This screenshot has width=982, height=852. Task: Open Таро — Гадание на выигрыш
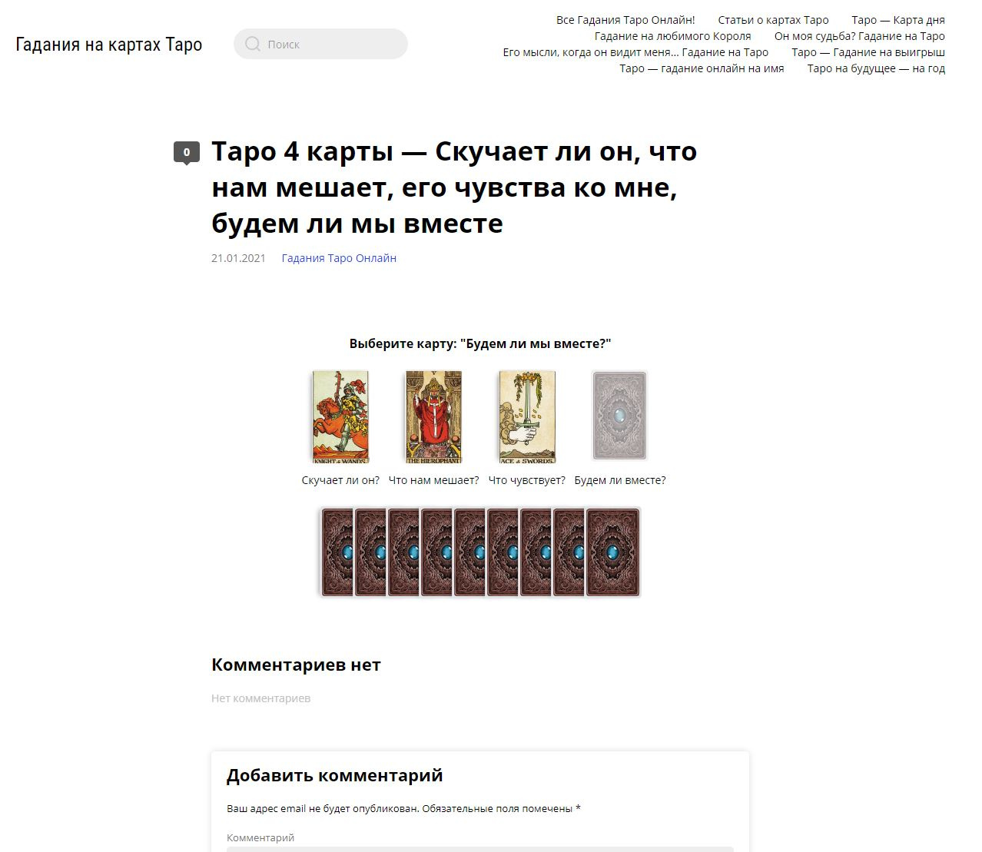[x=868, y=52]
